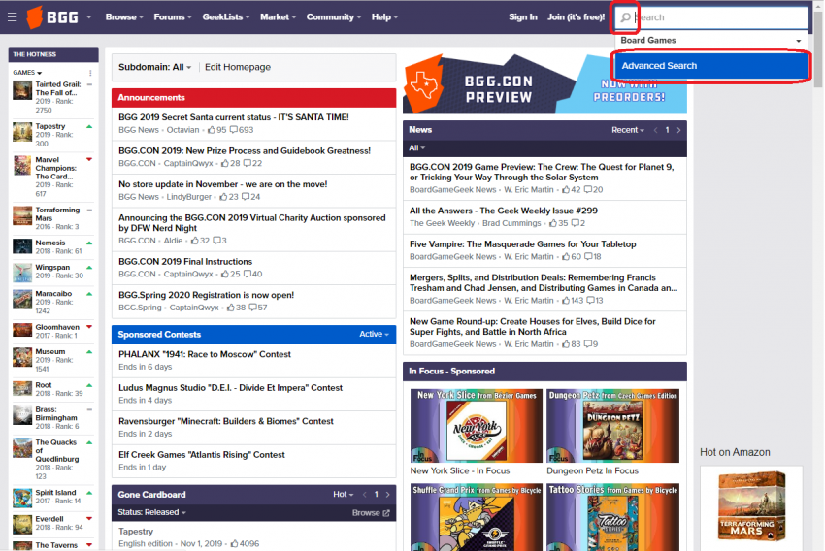Click the BGG.CON Preview banner logo
Image resolution: width=825 pixels, height=551 pixels.
(x=425, y=84)
